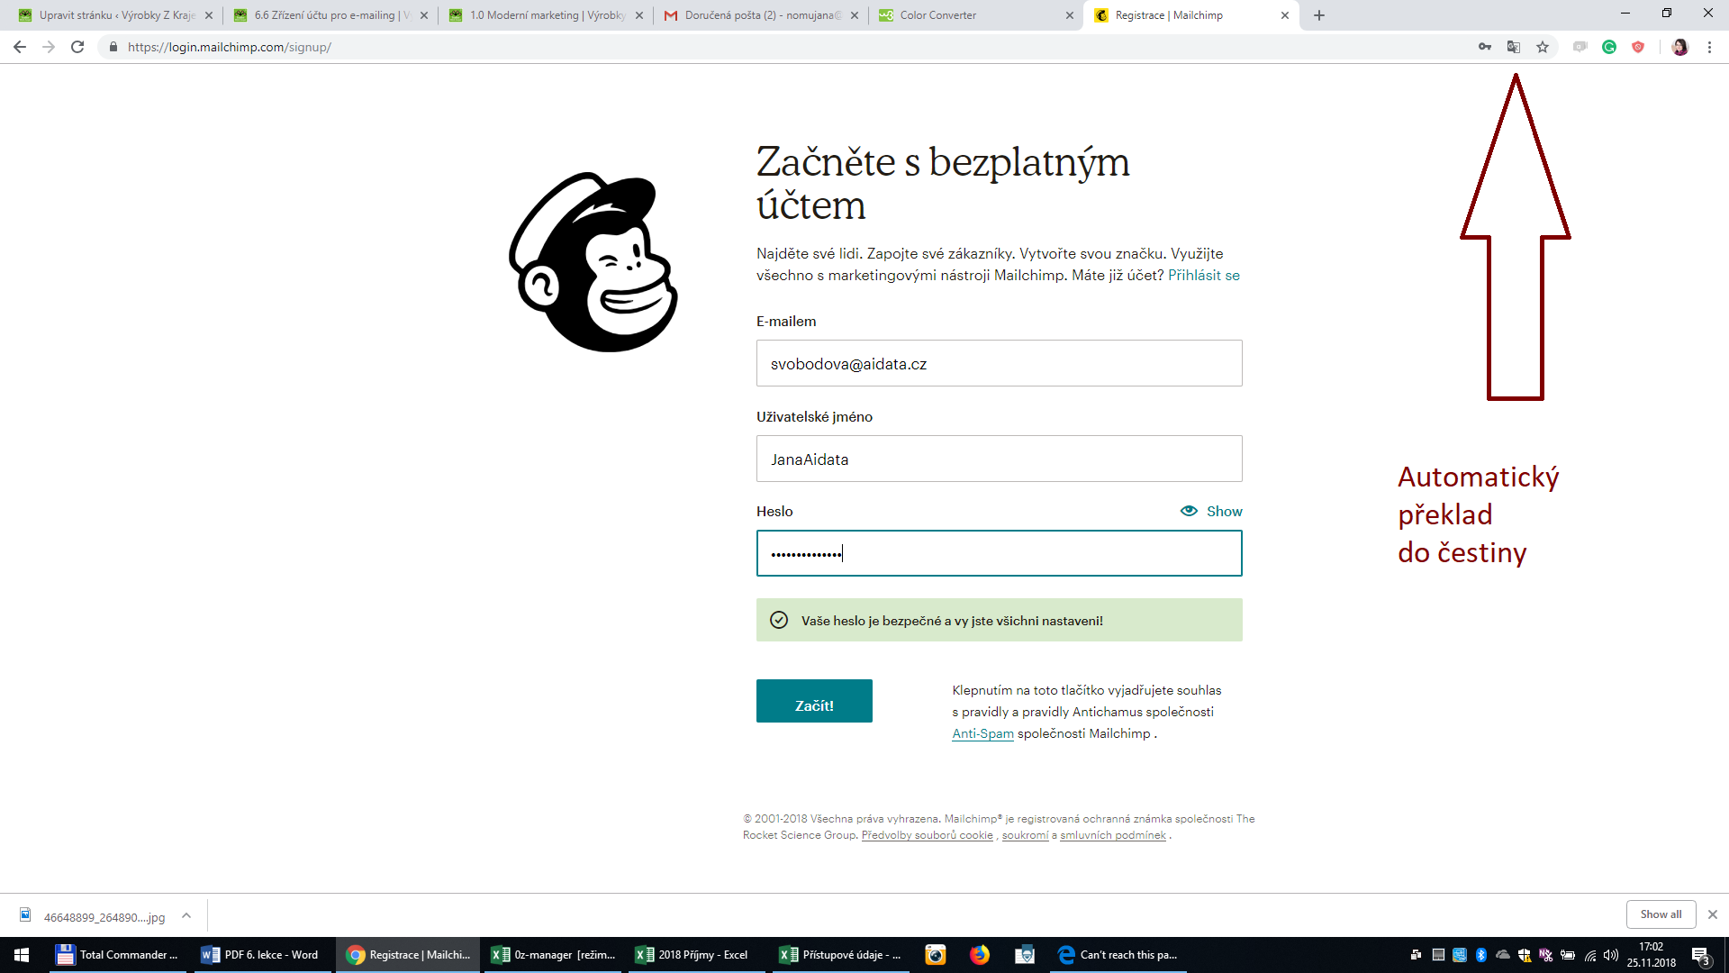Toggle Show password visibility
The height and width of the screenshot is (973, 1729).
coord(1211,511)
